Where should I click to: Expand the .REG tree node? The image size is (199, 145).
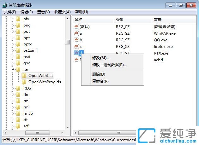click(x=13, y=88)
